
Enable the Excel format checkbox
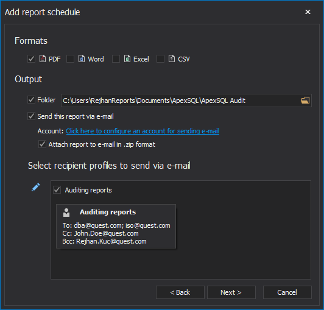point(116,59)
